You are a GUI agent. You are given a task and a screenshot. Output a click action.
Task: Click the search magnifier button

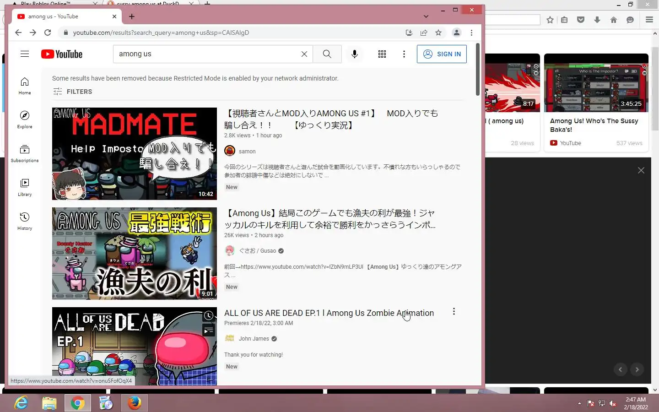[327, 54]
